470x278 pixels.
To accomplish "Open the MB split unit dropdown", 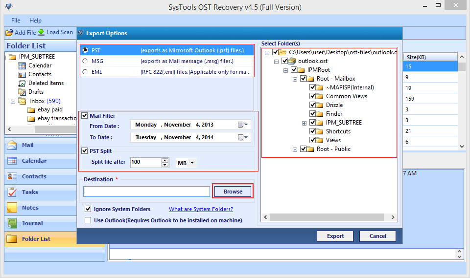I will (192, 163).
